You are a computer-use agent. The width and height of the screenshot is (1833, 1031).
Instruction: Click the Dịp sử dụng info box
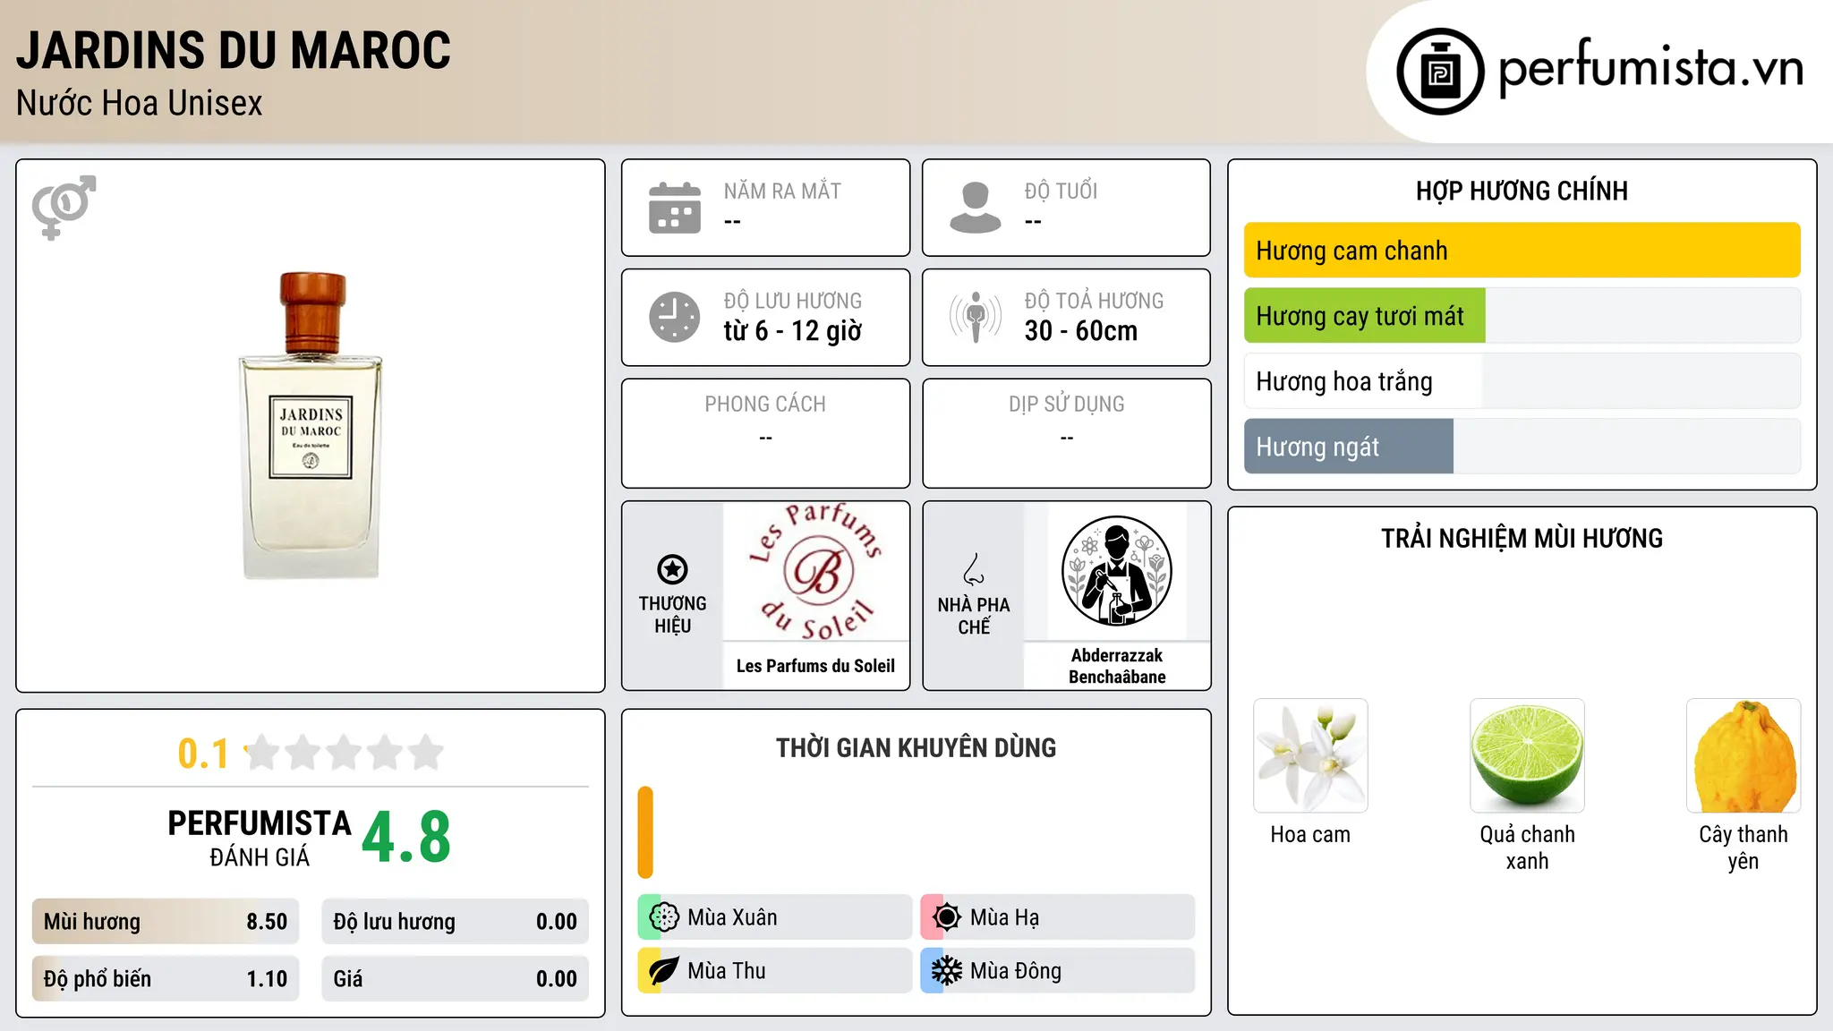coord(1067,433)
